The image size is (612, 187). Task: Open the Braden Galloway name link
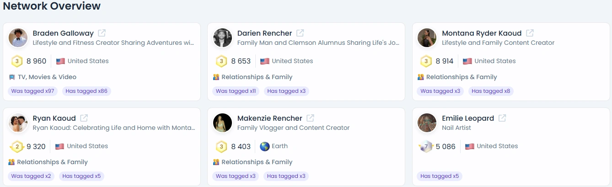[x=63, y=33]
